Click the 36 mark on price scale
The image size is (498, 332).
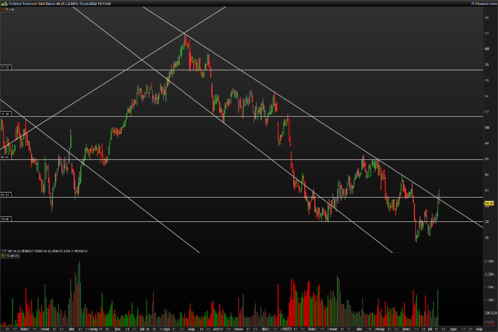pyautogui.click(x=487, y=237)
